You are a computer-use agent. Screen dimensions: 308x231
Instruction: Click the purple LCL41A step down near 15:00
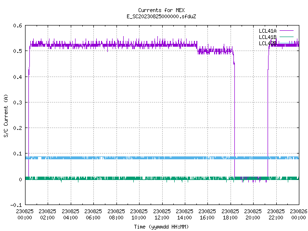[197, 48]
